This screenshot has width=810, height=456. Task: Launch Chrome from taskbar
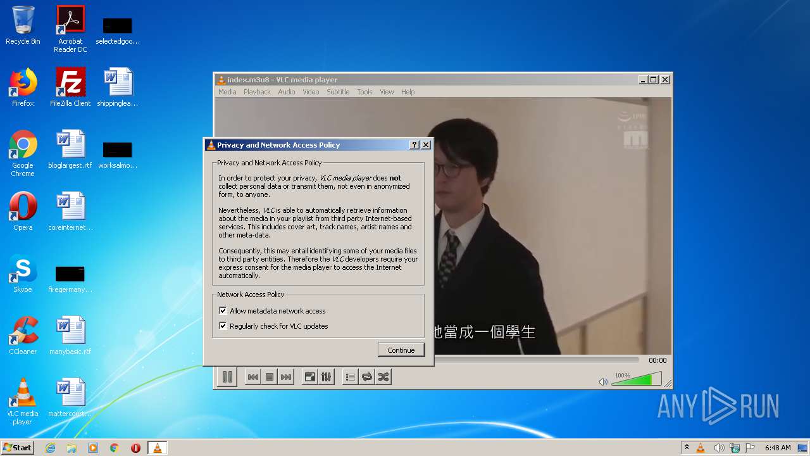point(115,448)
